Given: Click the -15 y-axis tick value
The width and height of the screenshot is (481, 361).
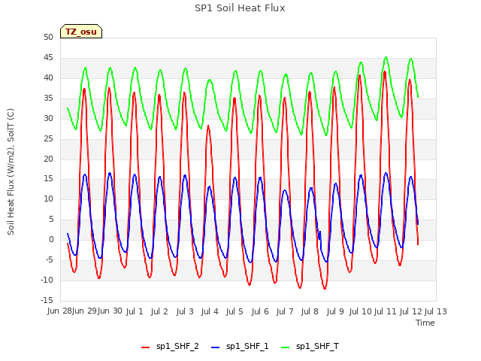Looking at the screenshot, I should pos(47,300).
